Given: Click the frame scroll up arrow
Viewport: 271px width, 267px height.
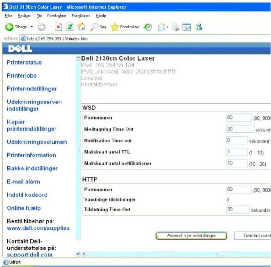Looking at the screenshot, I should (x=78, y=58).
